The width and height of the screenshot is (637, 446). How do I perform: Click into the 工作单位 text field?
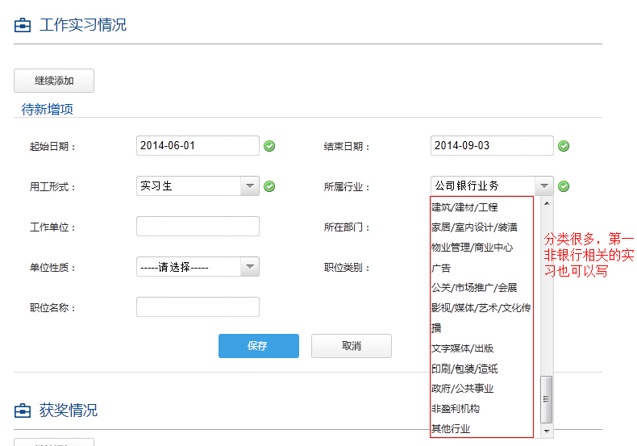coord(198,227)
